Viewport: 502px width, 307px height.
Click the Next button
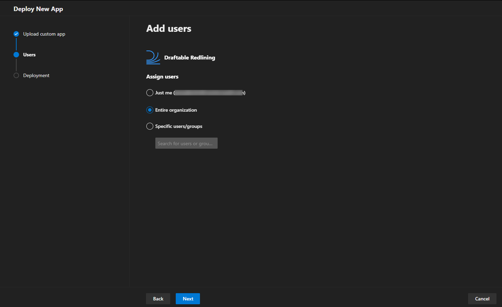[188, 299]
